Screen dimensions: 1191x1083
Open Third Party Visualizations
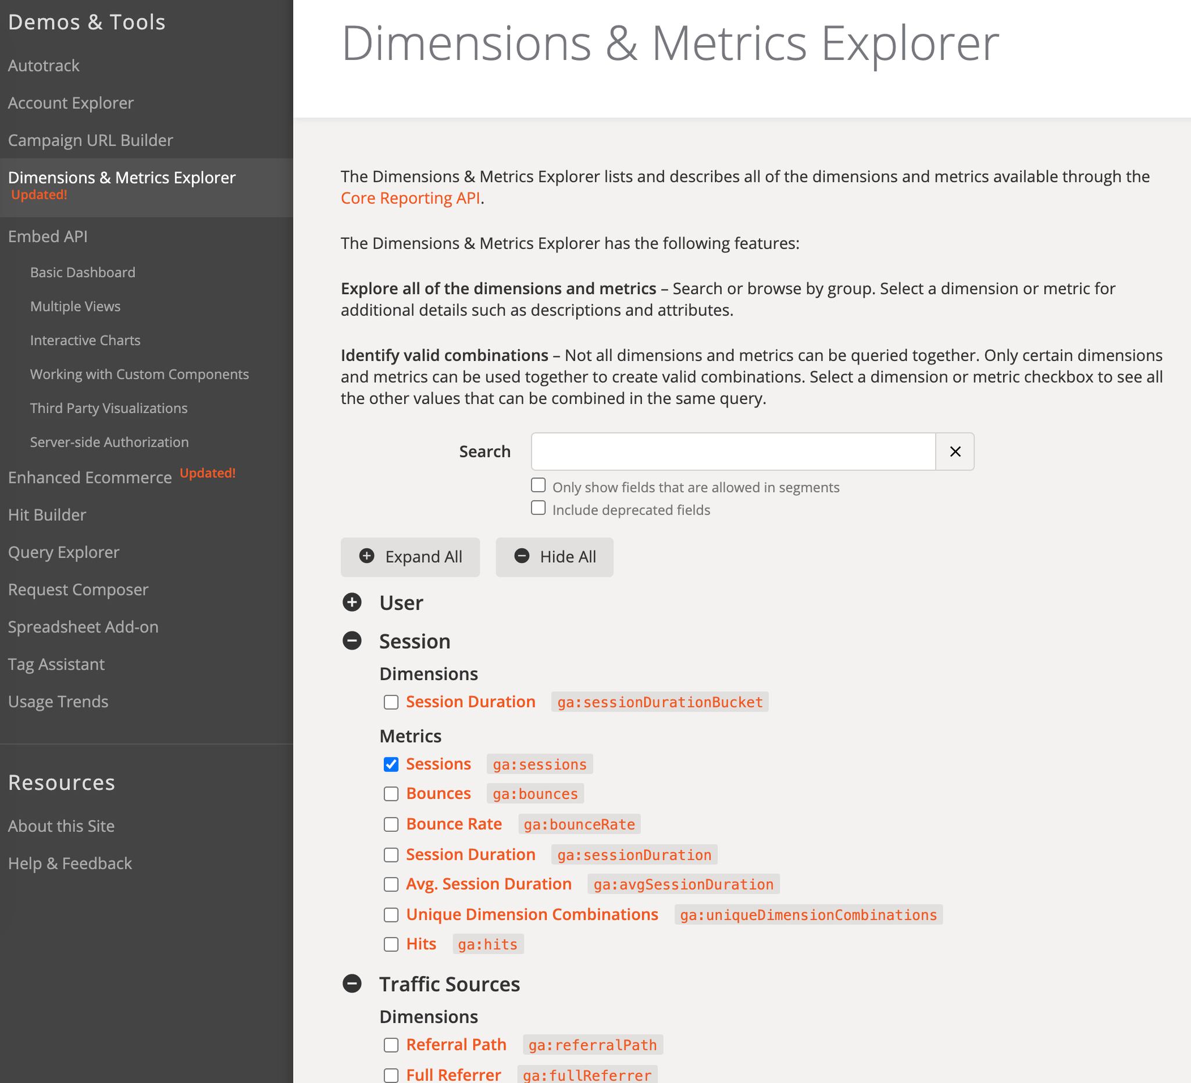tap(109, 408)
